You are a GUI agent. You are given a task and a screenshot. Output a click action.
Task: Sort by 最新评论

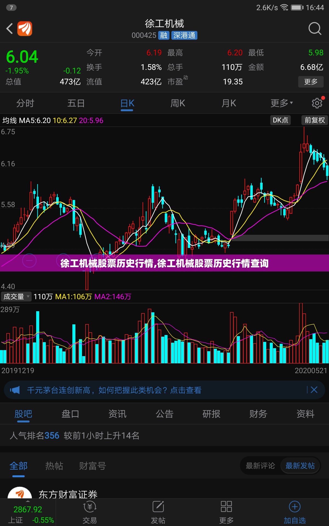tap(260, 466)
